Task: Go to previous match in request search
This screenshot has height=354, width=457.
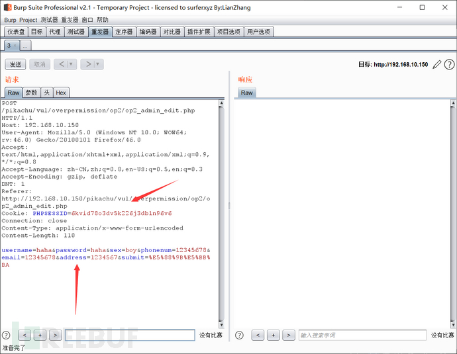Action: [25, 335]
